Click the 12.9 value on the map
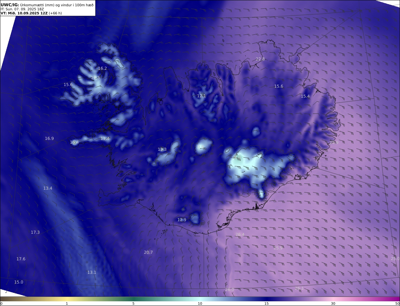The height and width of the screenshot is (306, 400). pos(182,220)
